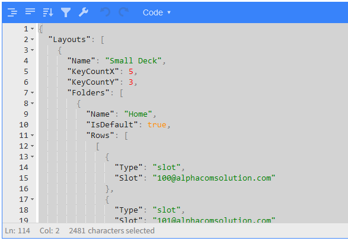Viewport: 348px width, 241px height.
Task: Click the redo arrow icon
Action: 123,12
